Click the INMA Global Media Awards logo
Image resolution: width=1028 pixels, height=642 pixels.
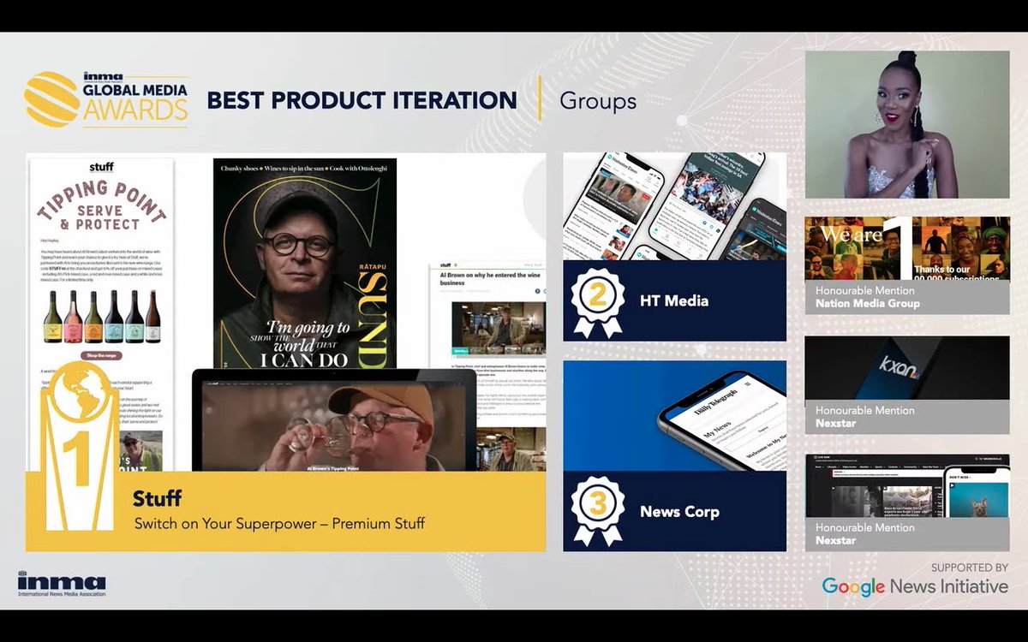point(107,99)
